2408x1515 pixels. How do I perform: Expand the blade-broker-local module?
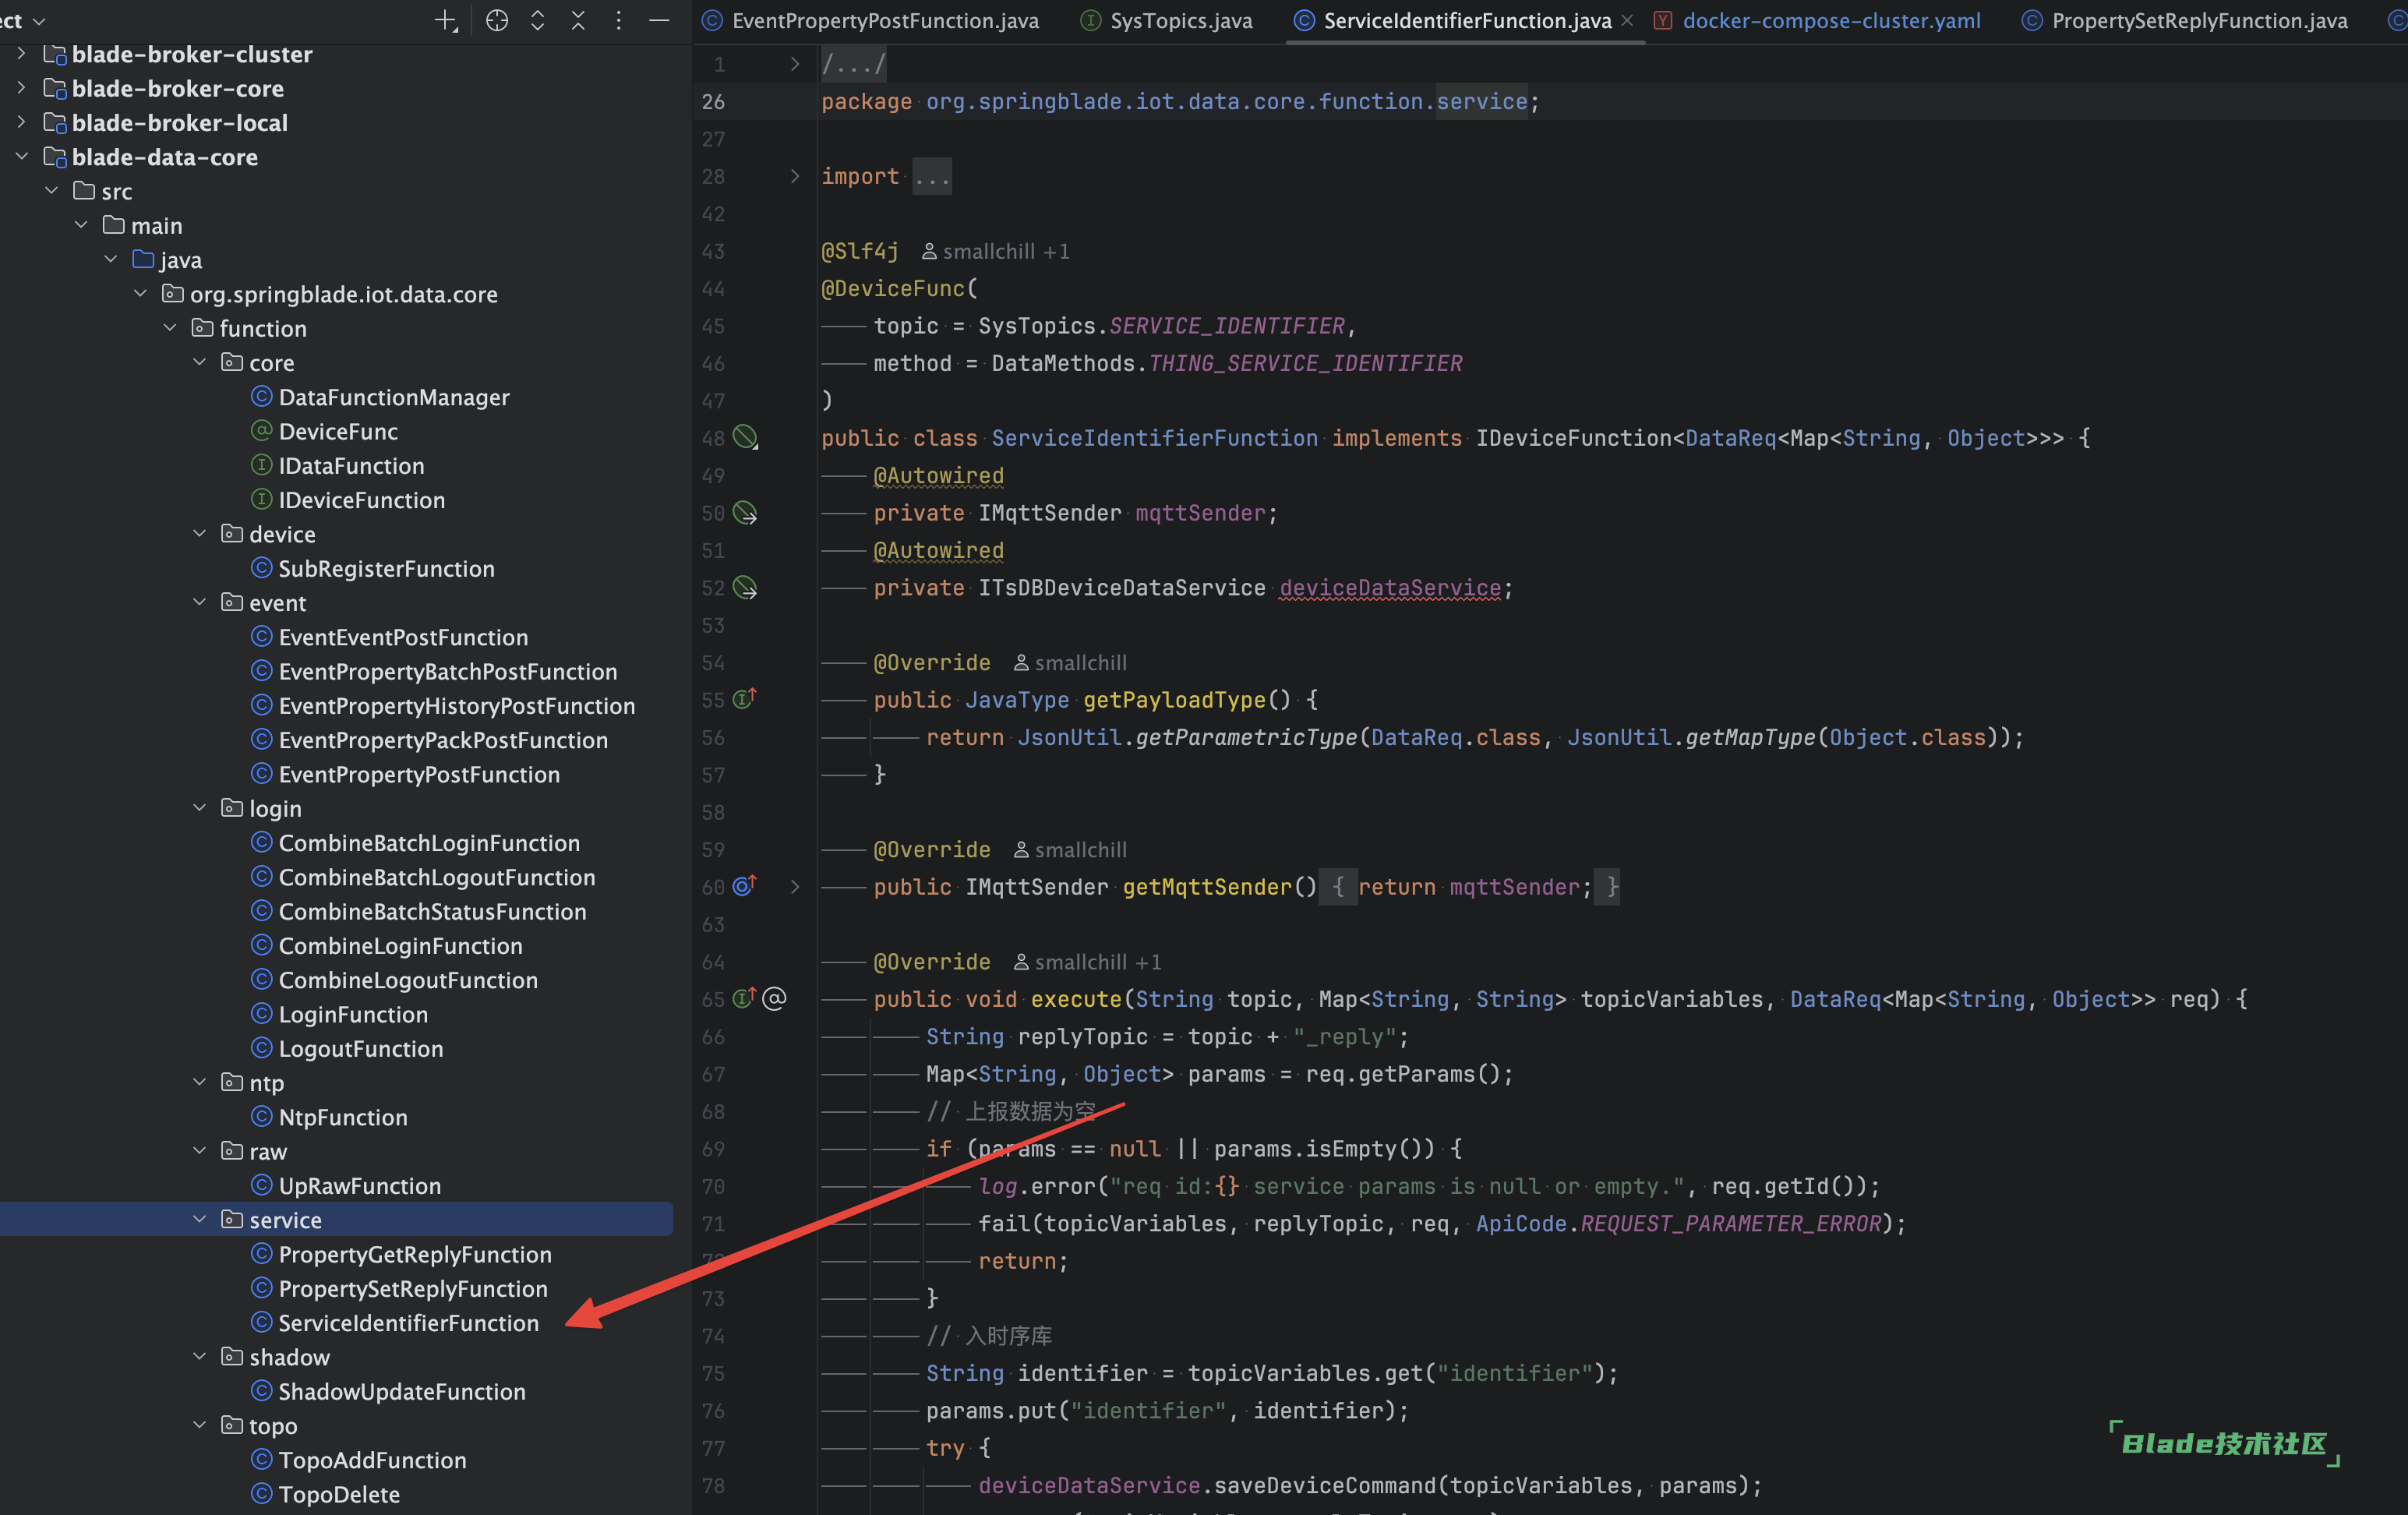[x=21, y=122]
